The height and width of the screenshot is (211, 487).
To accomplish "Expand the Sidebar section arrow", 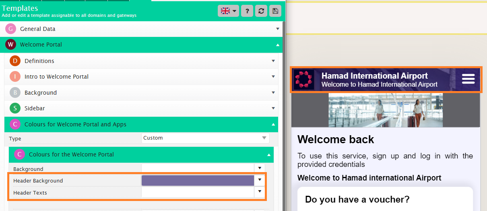I will pyautogui.click(x=273, y=108).
